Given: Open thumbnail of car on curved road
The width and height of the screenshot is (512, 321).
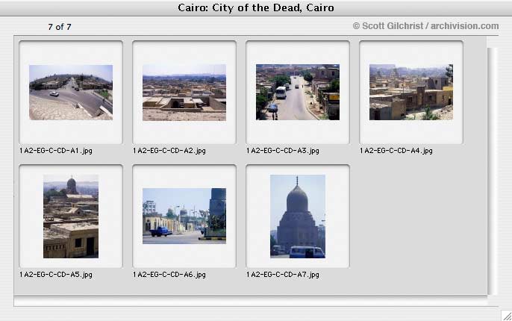Looking at the screenshot, I should click(71, 93).
